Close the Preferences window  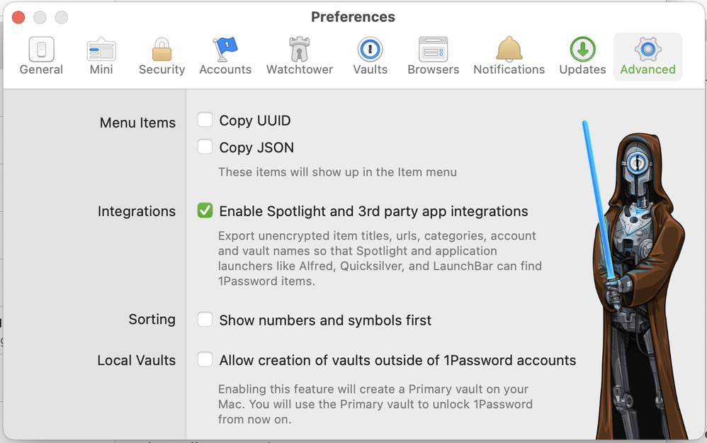[18, 17]
